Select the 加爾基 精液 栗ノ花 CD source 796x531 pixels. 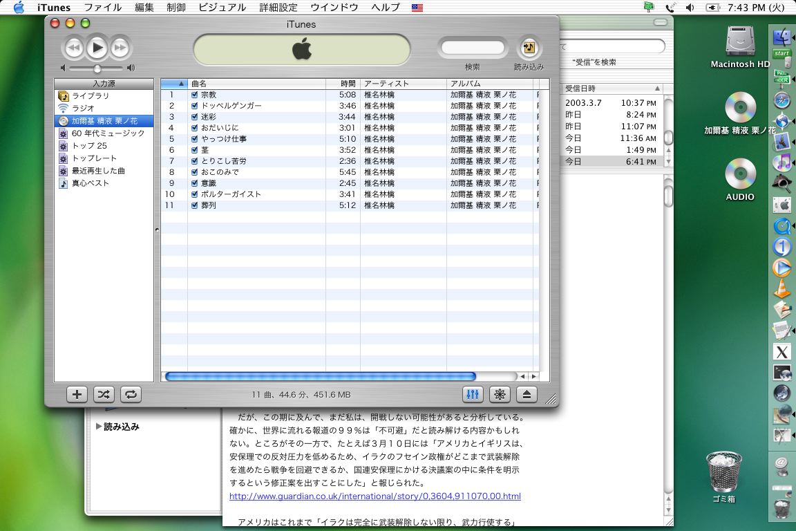[104, 121]
